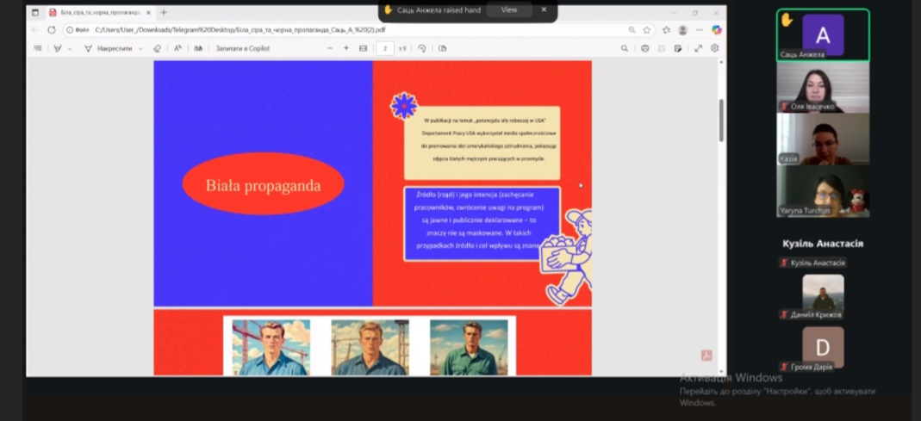
Task: Enter PDF full screen mode
Action: pos(698,48)
